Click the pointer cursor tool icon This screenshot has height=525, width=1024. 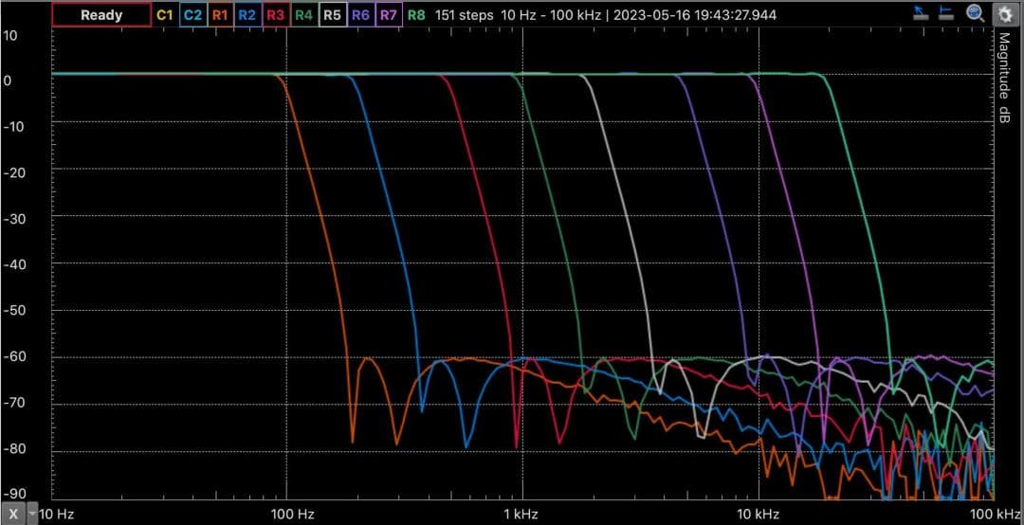pyautogui.click(x=921, y=13)
